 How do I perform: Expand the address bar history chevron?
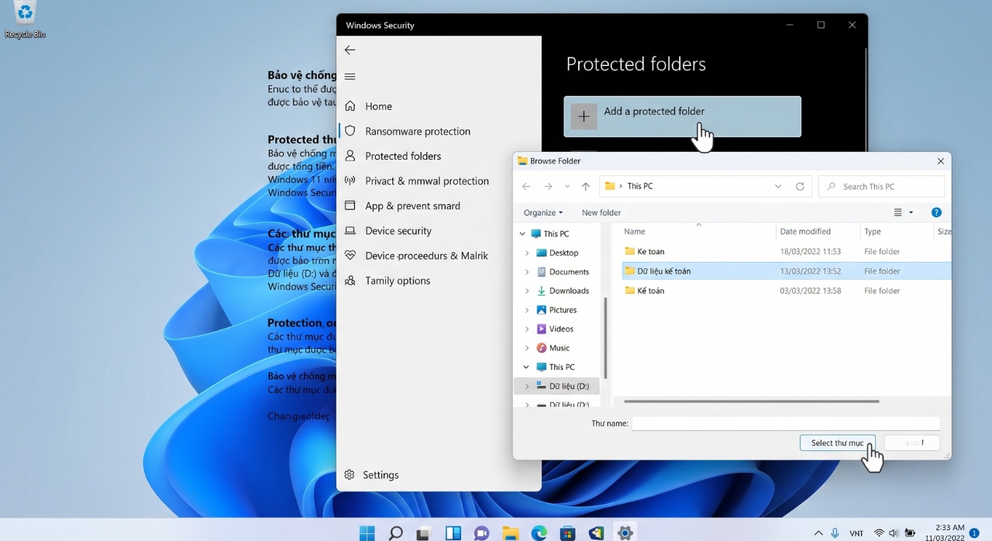coord(778,187)
